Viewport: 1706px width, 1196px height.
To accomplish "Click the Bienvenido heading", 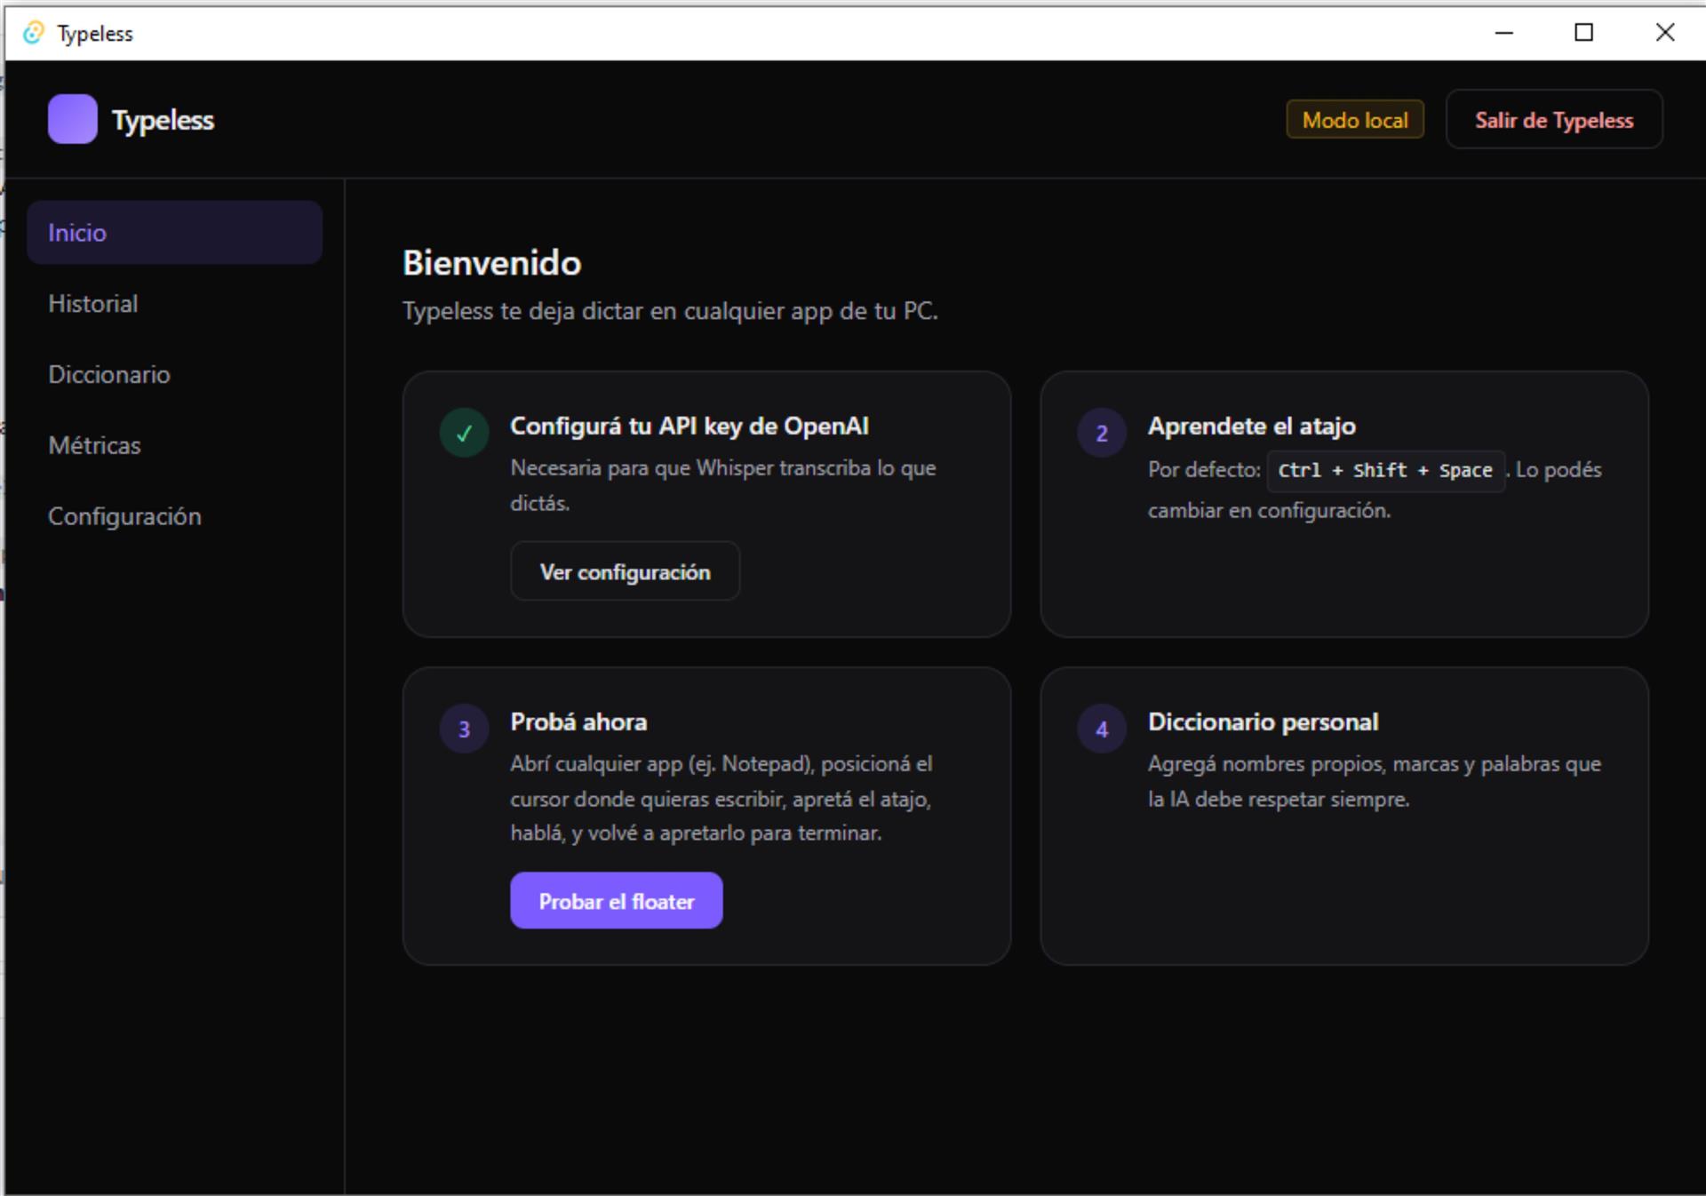I will pos(491,263).
